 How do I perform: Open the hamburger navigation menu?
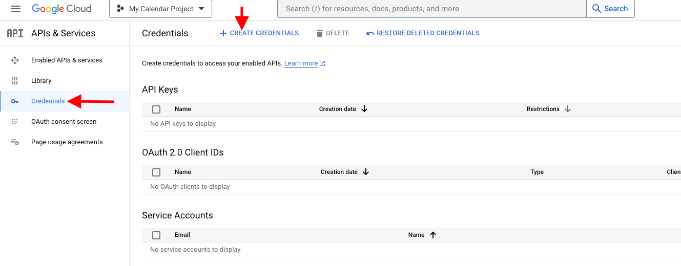[x=15, y=9]
